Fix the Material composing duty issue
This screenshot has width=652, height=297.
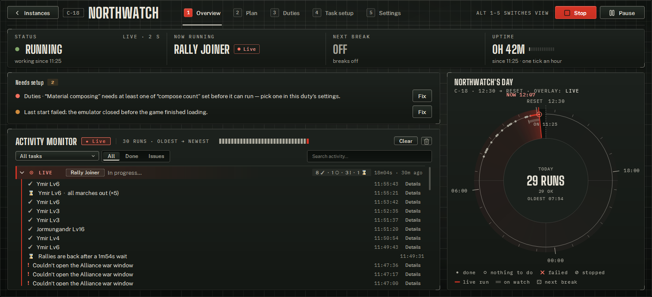click(x=422, y=96)
